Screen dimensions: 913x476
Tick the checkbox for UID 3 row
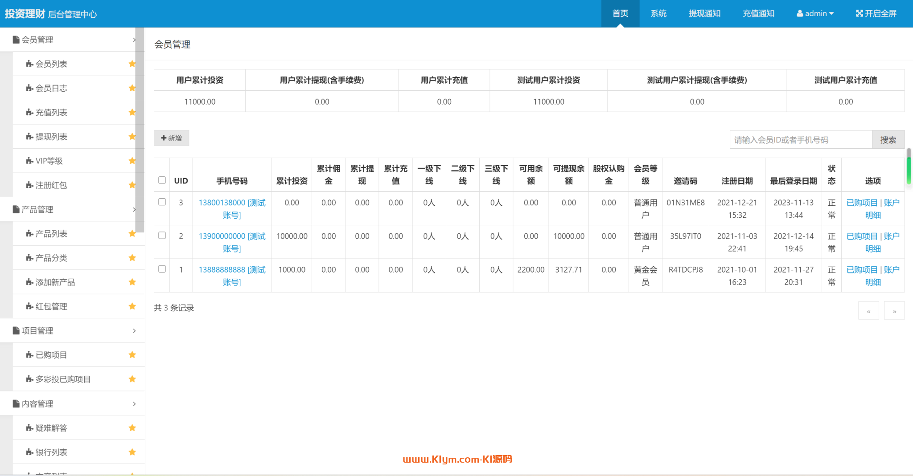(x=162, y=202)
